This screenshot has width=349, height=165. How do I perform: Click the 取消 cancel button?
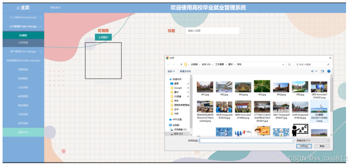coord(322,146)
